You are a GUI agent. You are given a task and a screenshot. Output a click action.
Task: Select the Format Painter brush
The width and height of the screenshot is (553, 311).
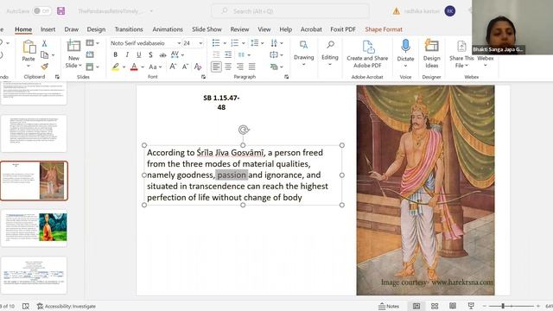pos(44,67)
